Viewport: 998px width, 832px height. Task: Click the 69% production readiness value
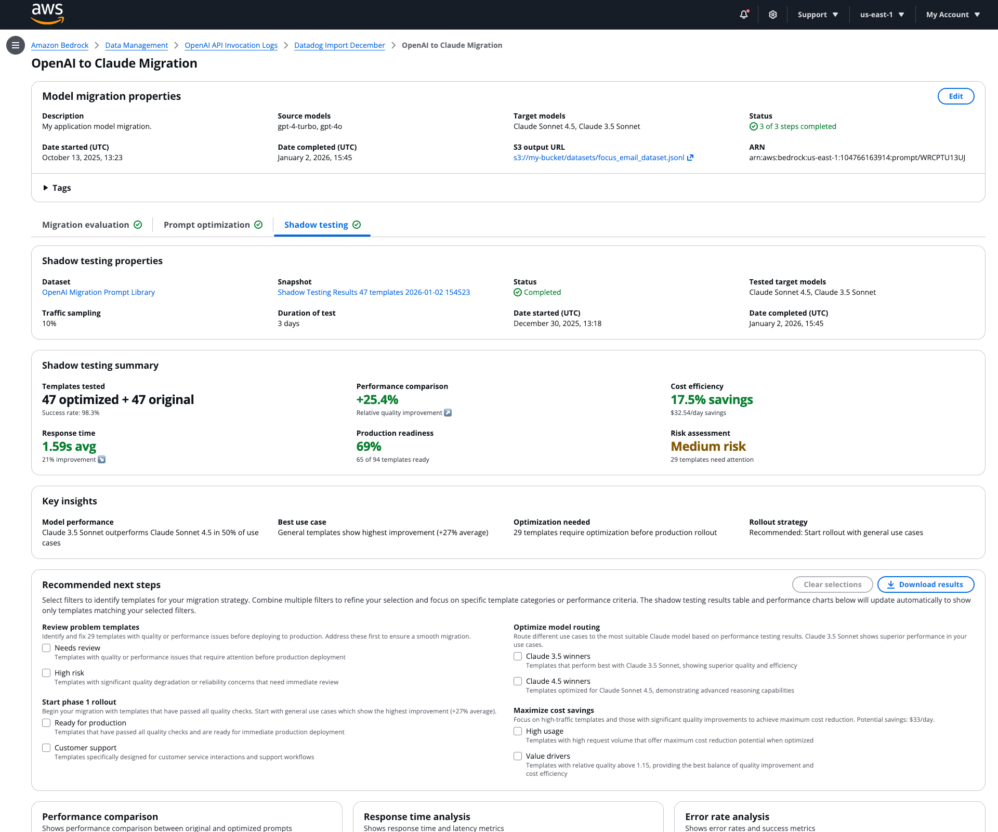(369, 446)
